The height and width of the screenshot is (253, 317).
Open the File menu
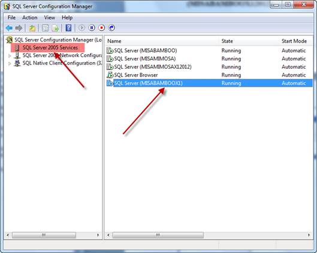point(11,17)
